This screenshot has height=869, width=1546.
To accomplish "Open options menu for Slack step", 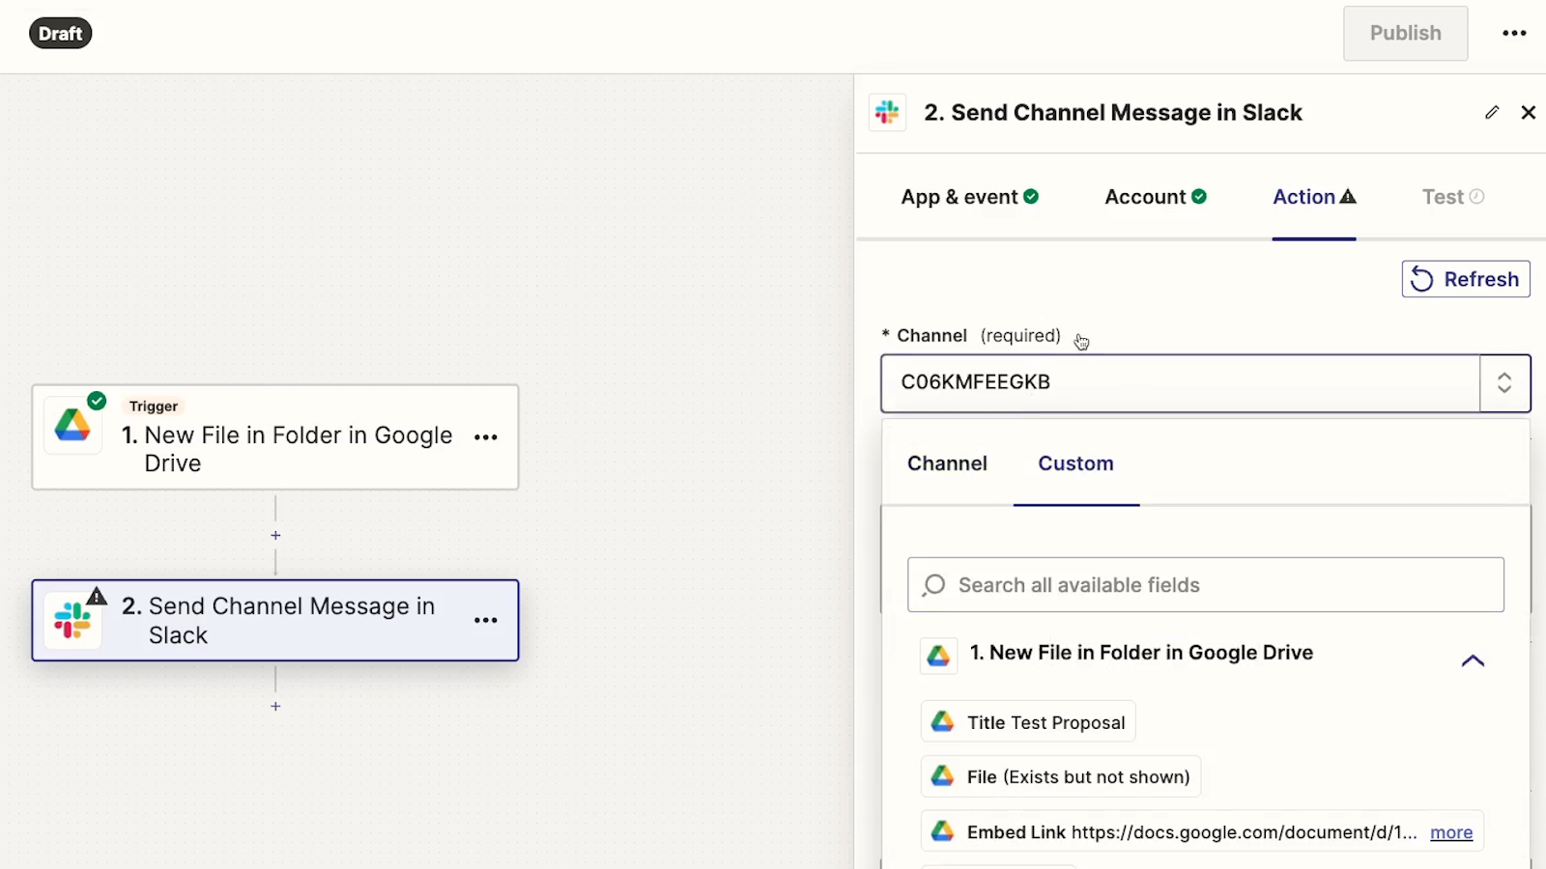I will coord(486,620).
